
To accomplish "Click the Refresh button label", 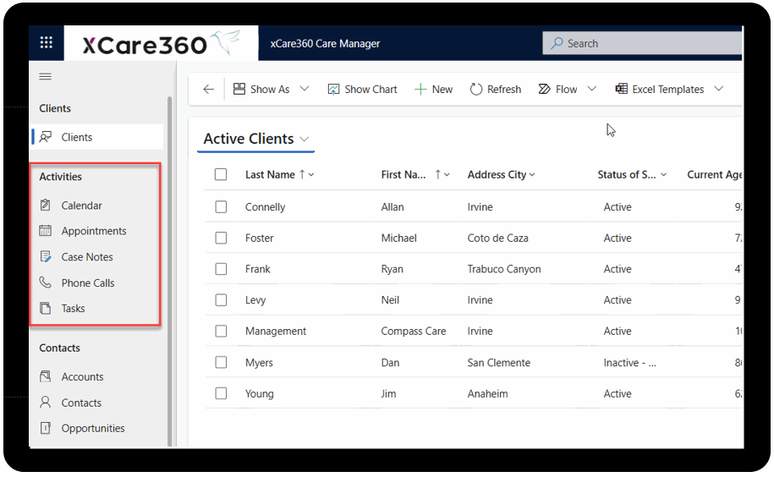I will coord(504,90).
